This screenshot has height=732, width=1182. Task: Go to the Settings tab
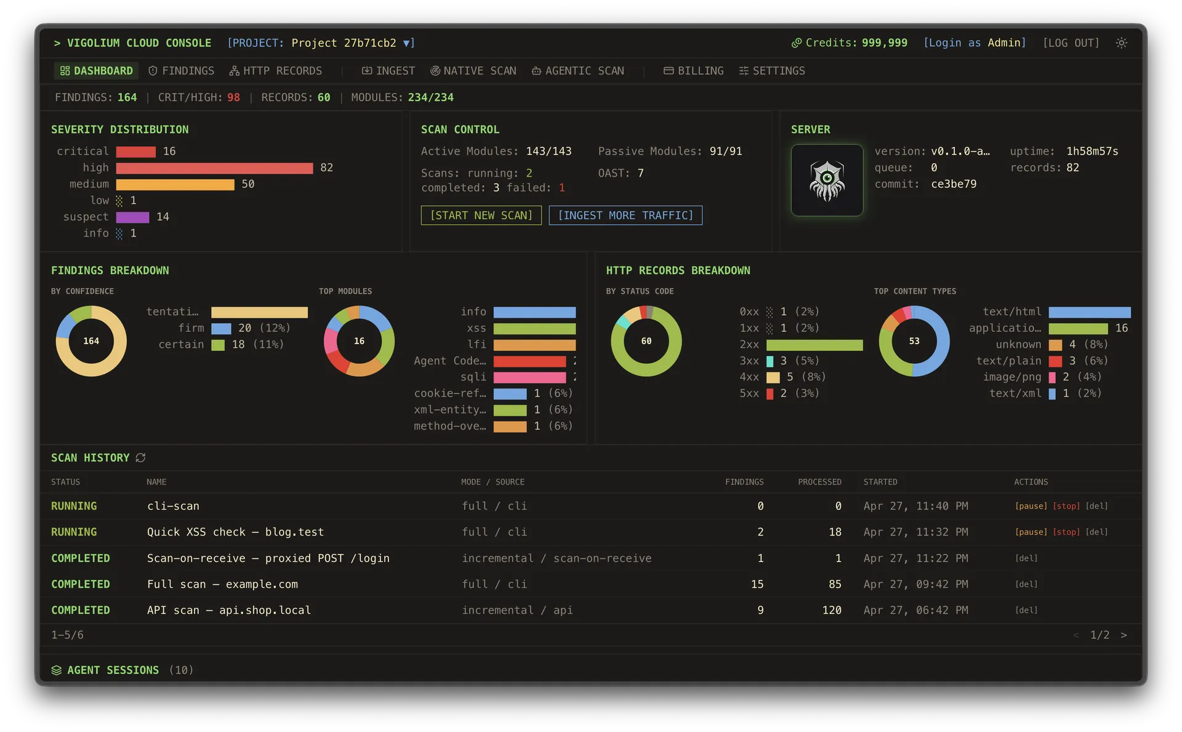pyautogui.click(x=772, y=71)
